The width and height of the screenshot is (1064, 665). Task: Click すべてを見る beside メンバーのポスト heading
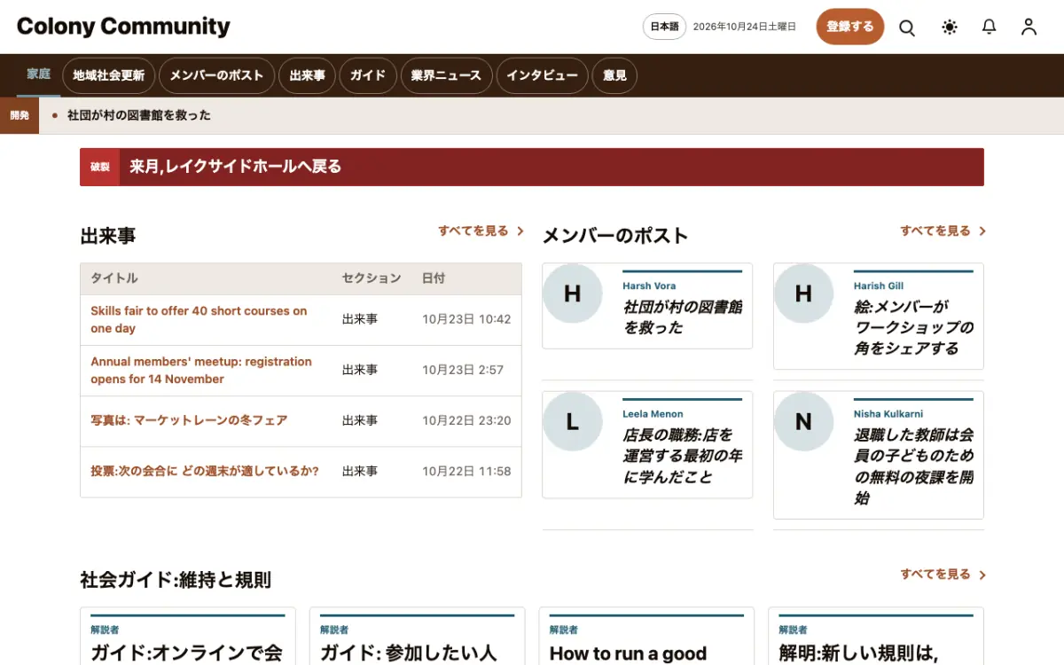point(935,231)
